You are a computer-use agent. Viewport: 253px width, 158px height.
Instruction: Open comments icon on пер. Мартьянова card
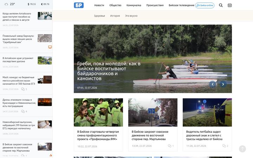(x=169, y=146)
